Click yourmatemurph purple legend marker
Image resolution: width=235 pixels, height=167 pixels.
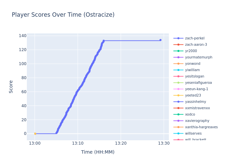point(178,57)
